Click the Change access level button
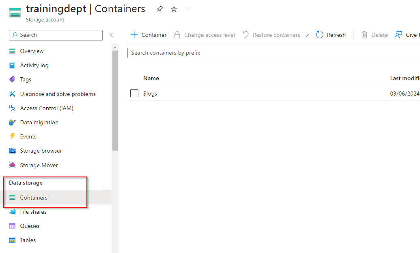The image size is (420, 253). (x=205, y=35)
